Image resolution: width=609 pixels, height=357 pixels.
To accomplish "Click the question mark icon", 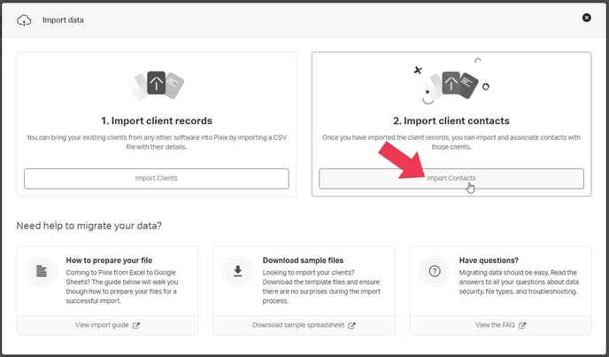I will tap(434, 271).
